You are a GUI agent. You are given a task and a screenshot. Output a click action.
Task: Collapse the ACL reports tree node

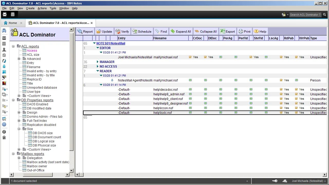tap(13, 47)
